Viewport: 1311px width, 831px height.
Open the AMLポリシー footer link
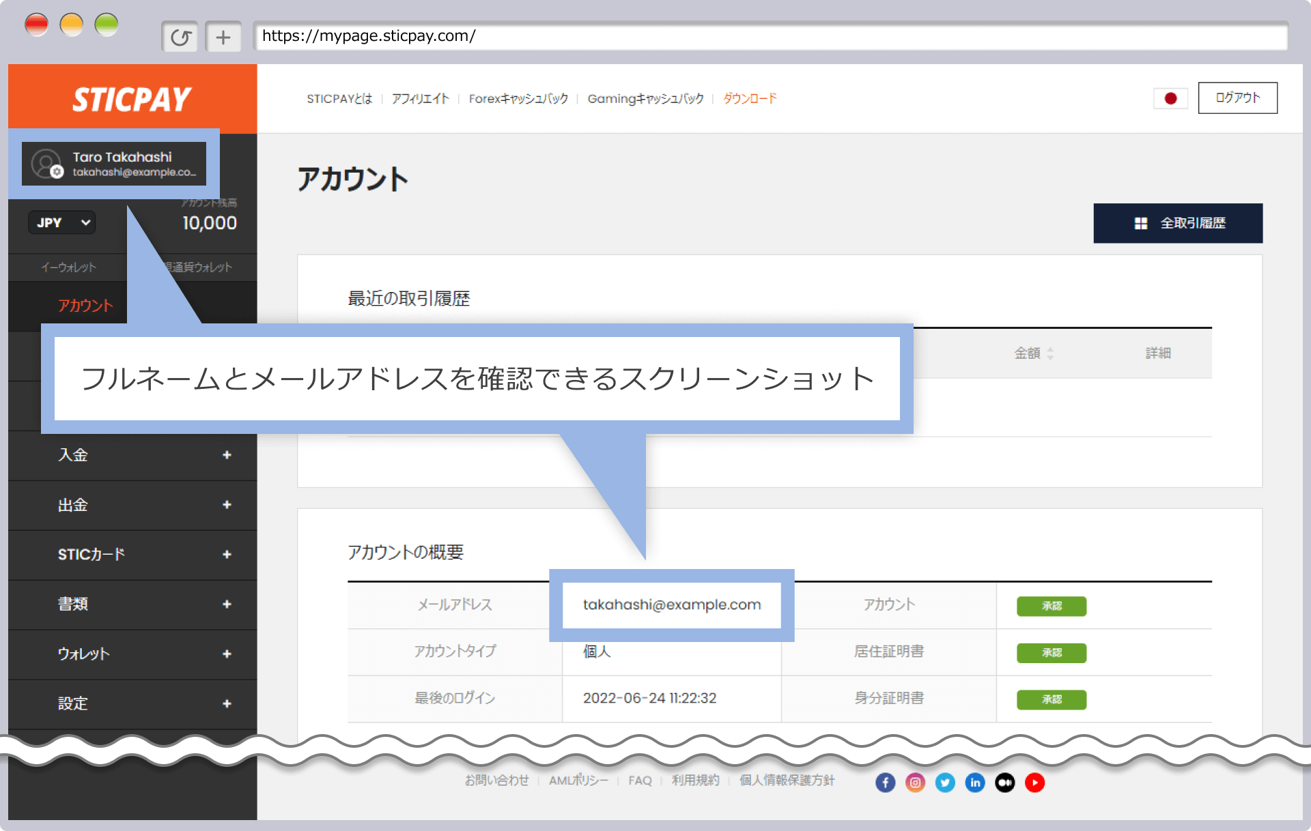point(578,781)
